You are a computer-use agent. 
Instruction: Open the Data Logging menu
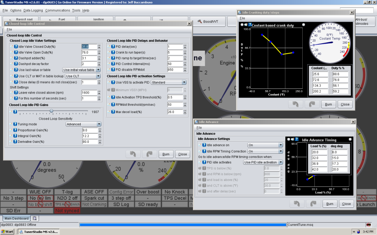click(33, 10)
